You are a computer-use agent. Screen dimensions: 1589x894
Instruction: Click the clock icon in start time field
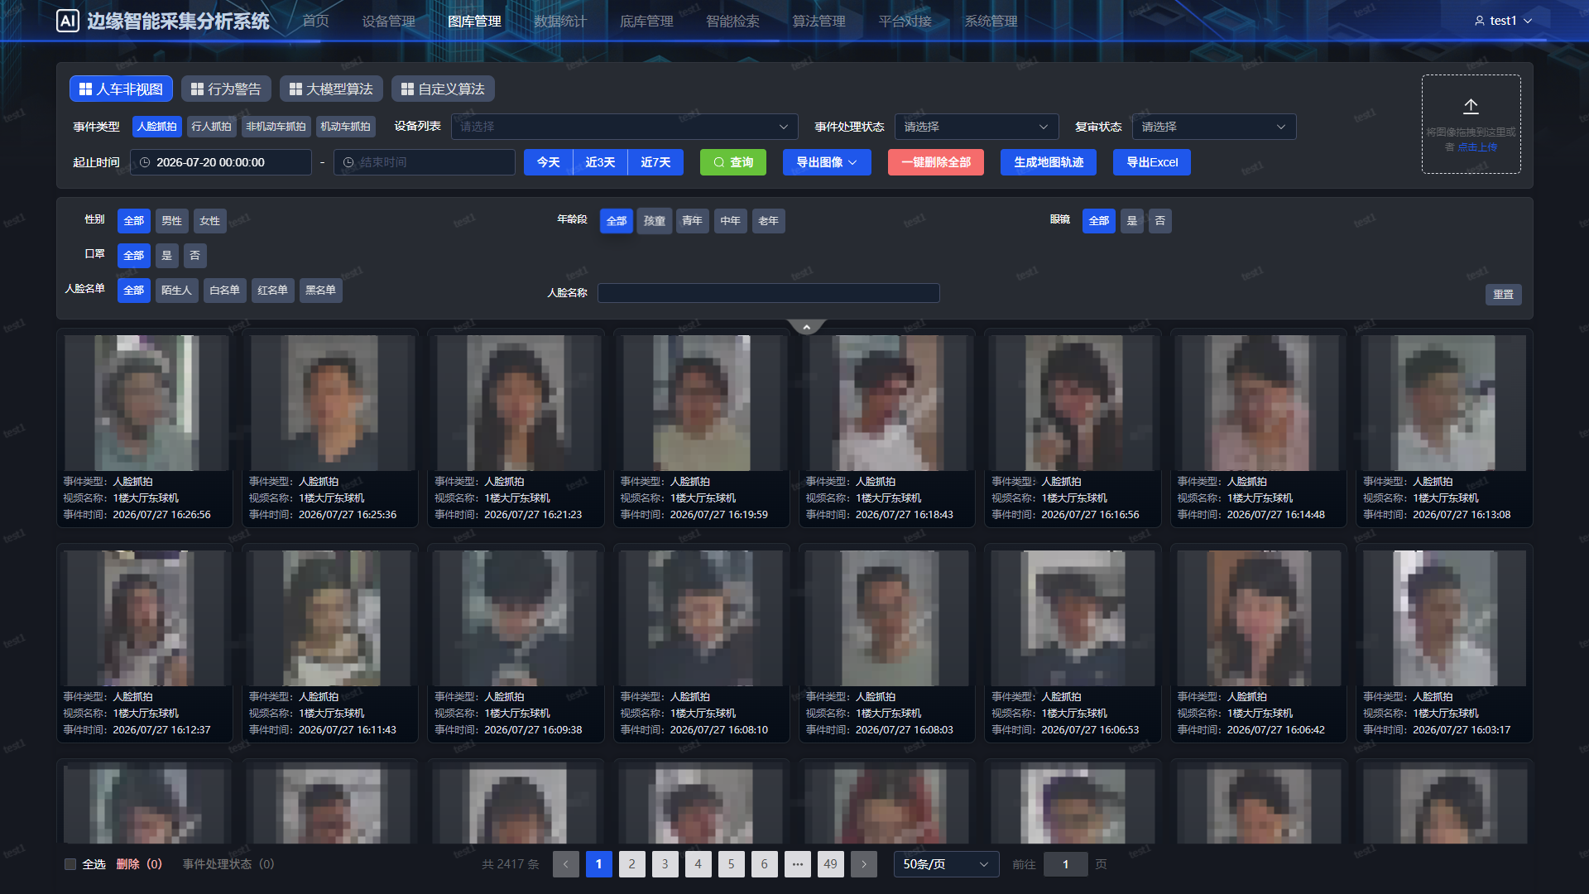click(145, 162)
